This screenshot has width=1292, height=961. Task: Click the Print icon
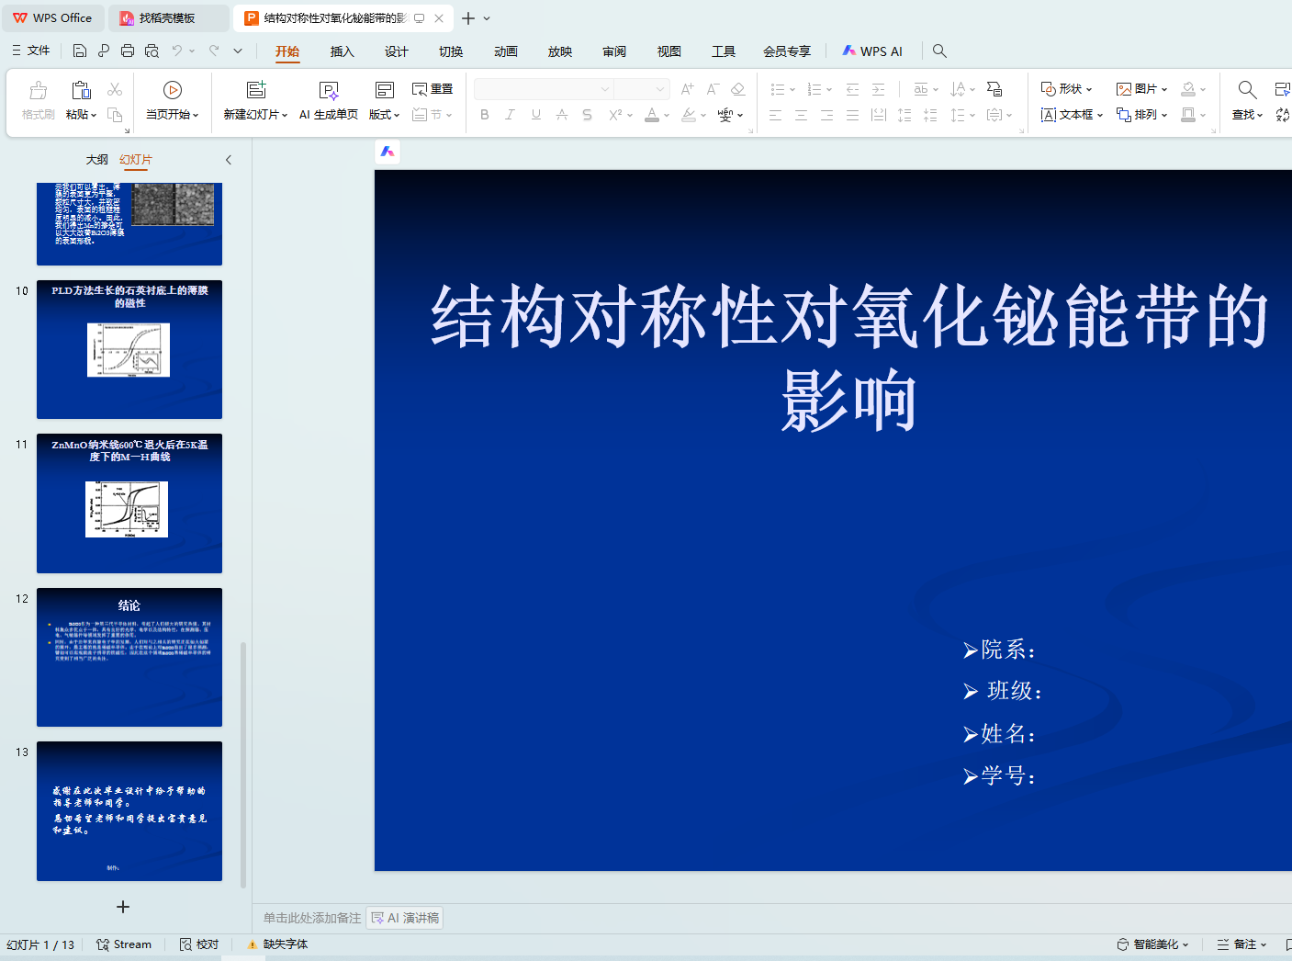[128, 51]
